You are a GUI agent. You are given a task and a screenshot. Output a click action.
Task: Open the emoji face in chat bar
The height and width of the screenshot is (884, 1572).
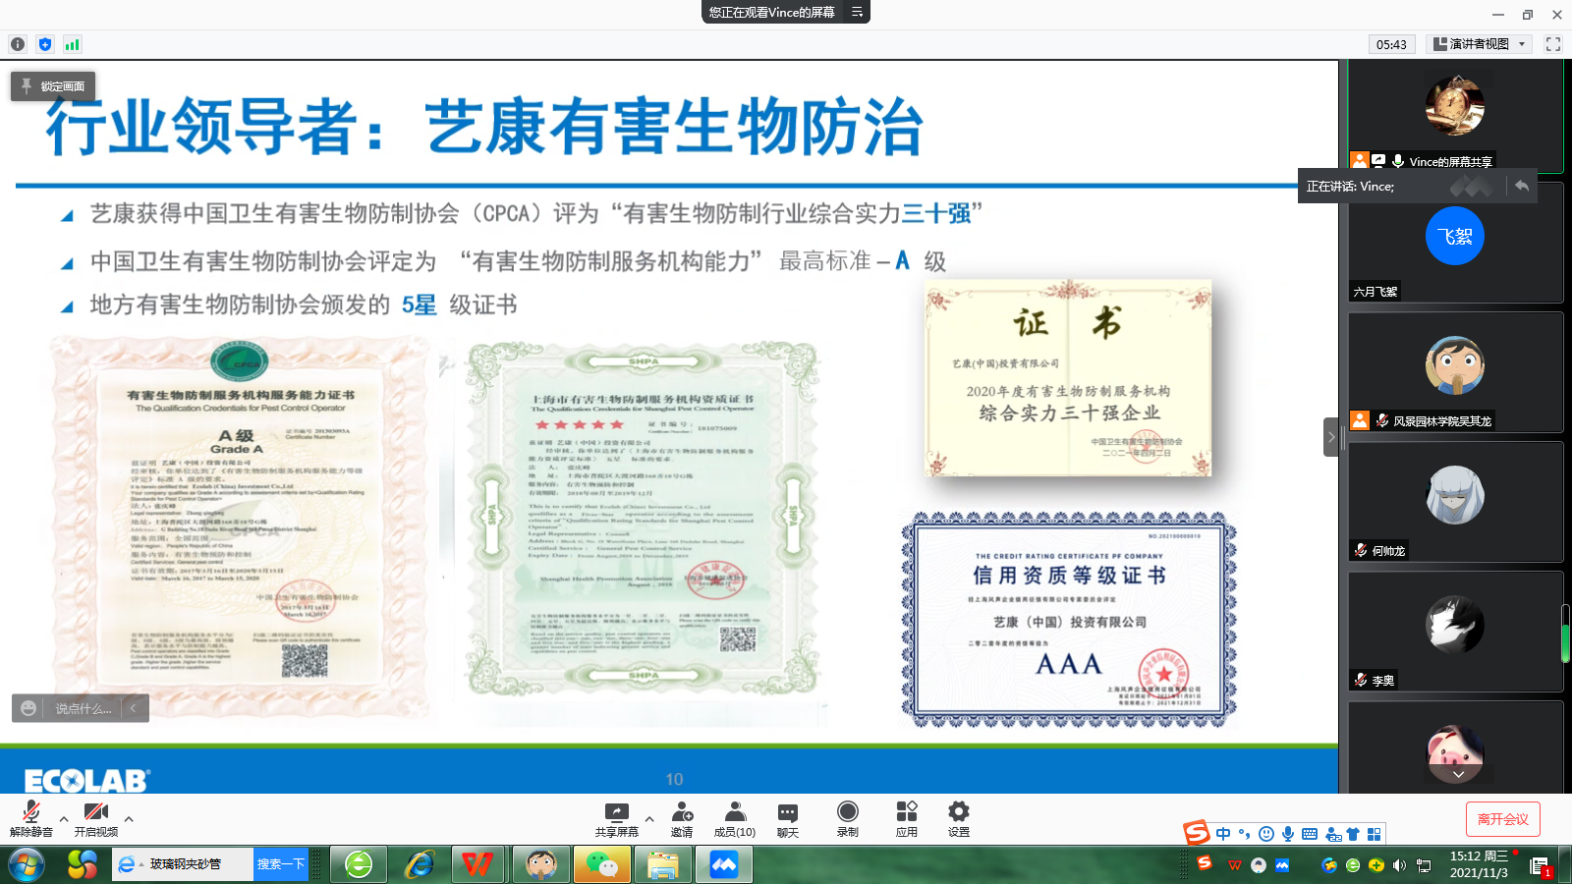click(28, 708)
